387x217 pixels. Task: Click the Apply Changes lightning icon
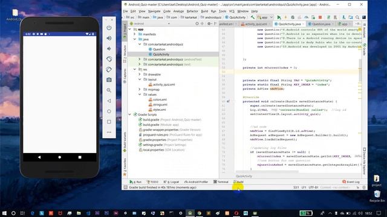pos(285,17)
